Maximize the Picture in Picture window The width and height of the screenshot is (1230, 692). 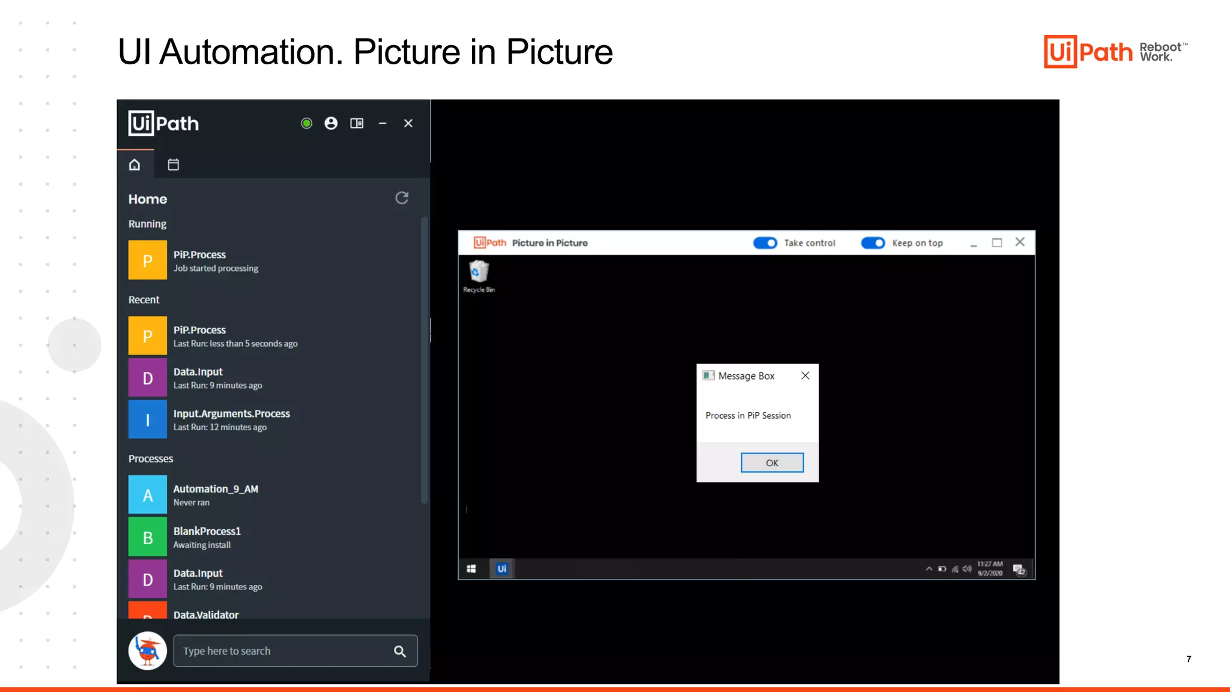click(x=997, y=243)
